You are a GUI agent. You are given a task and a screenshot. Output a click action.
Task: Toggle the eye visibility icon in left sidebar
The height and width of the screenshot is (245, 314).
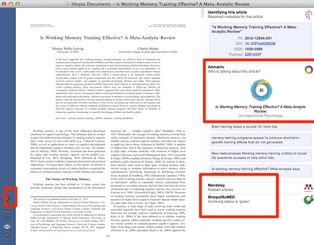[7, 226]
